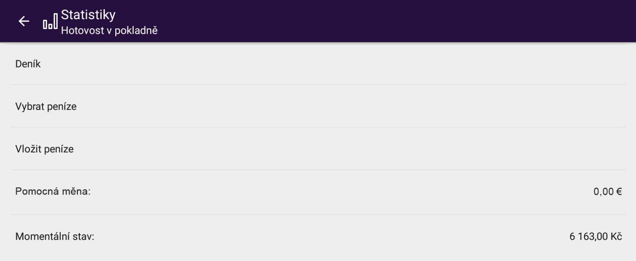Select Vybrat peníze to withdraw cash
This screenshot has height=261, width=636.
pyautogui.click(x=46, y=106)
